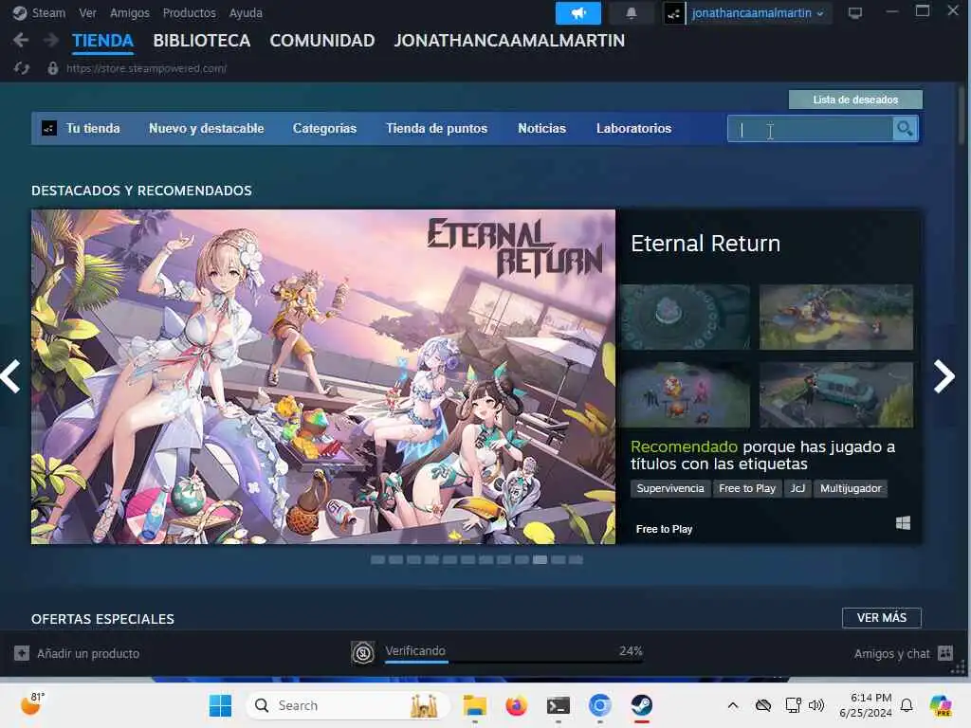Click the Verificando progress bar

click(513, 662)
